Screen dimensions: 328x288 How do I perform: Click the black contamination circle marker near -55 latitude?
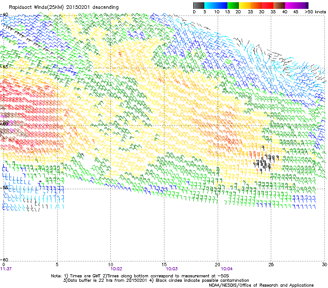point(40,182)
